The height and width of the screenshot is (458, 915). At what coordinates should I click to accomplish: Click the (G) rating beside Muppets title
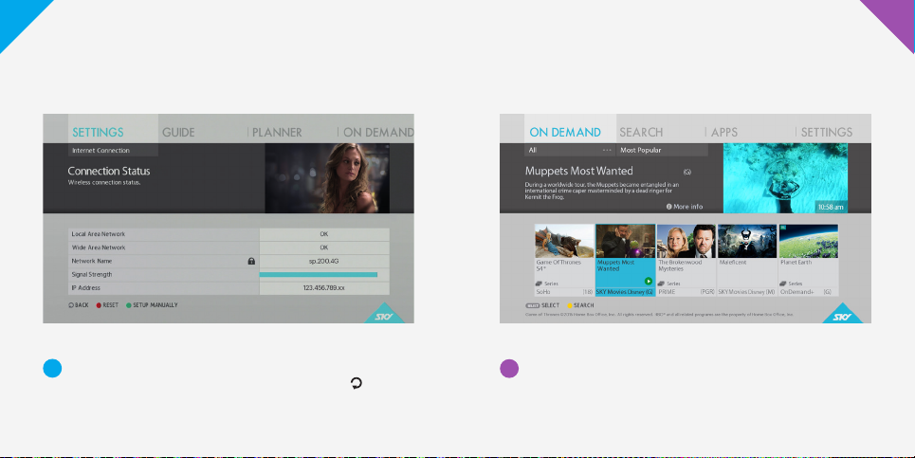click(686, 173)
